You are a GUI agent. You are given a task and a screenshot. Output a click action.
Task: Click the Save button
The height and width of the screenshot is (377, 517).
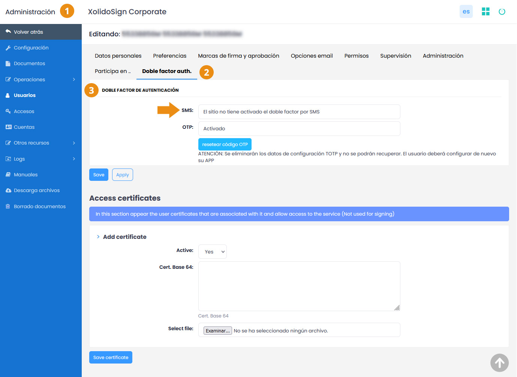(x=99, y=175)
